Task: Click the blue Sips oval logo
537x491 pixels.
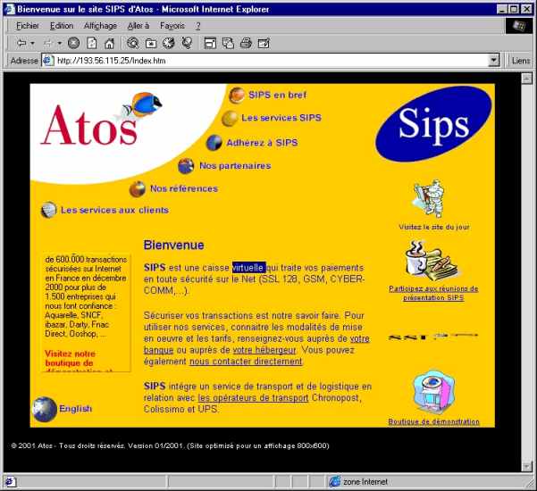Action: pos(433,124)
